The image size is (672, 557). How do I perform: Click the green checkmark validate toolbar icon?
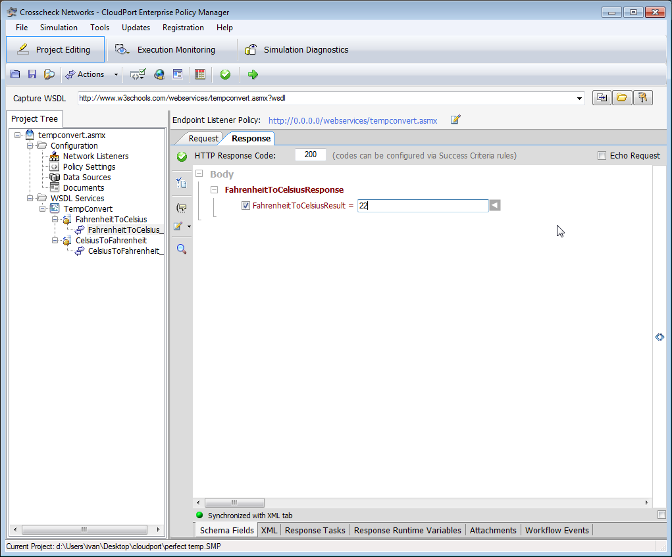click(226, 74)
